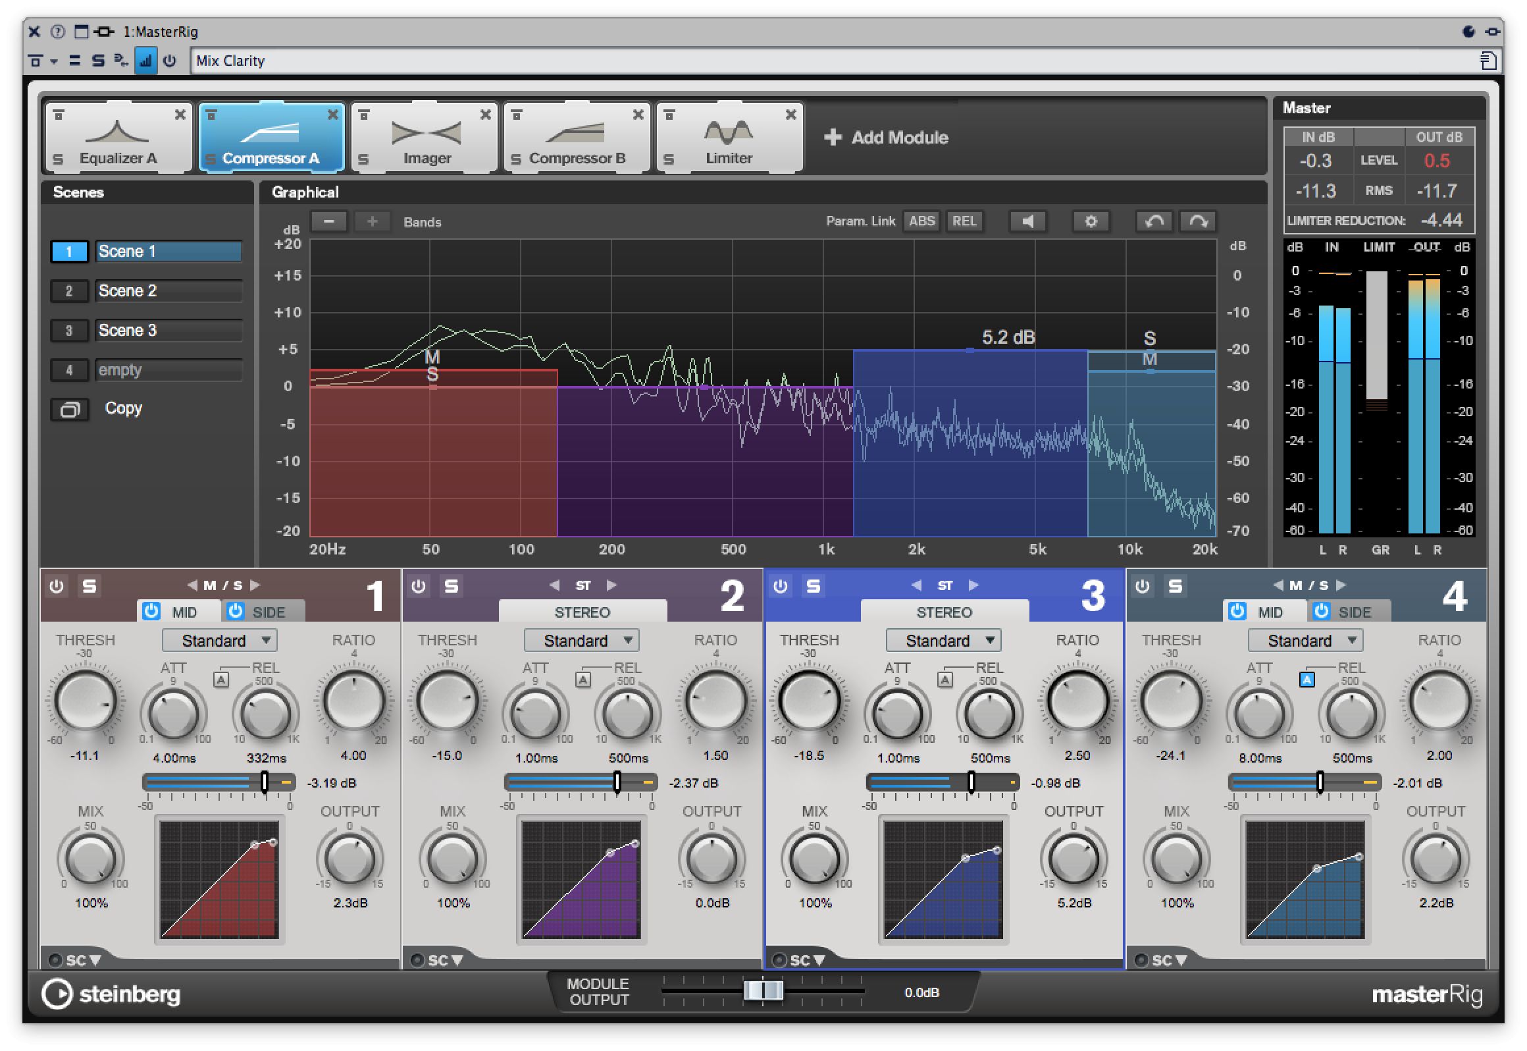
Task: Toggle band 1 SIDE channel power
Action: 236,611
